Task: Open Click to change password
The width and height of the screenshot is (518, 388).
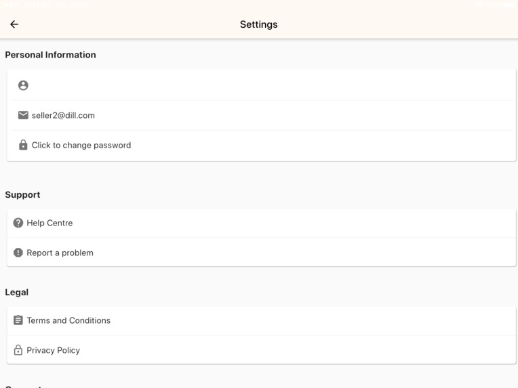Action: (x=261, y=145)
